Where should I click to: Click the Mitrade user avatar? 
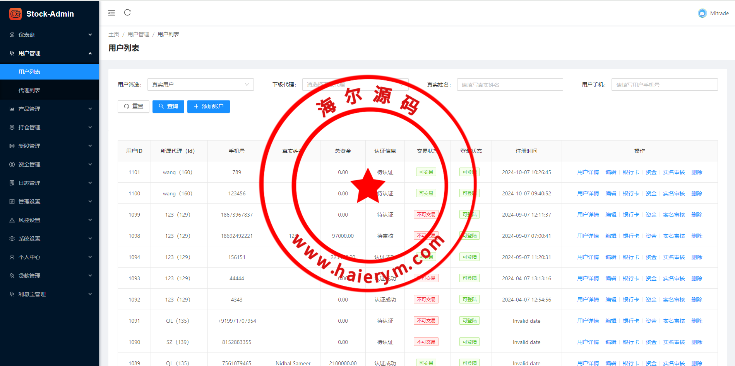click(x=702, y=13)
